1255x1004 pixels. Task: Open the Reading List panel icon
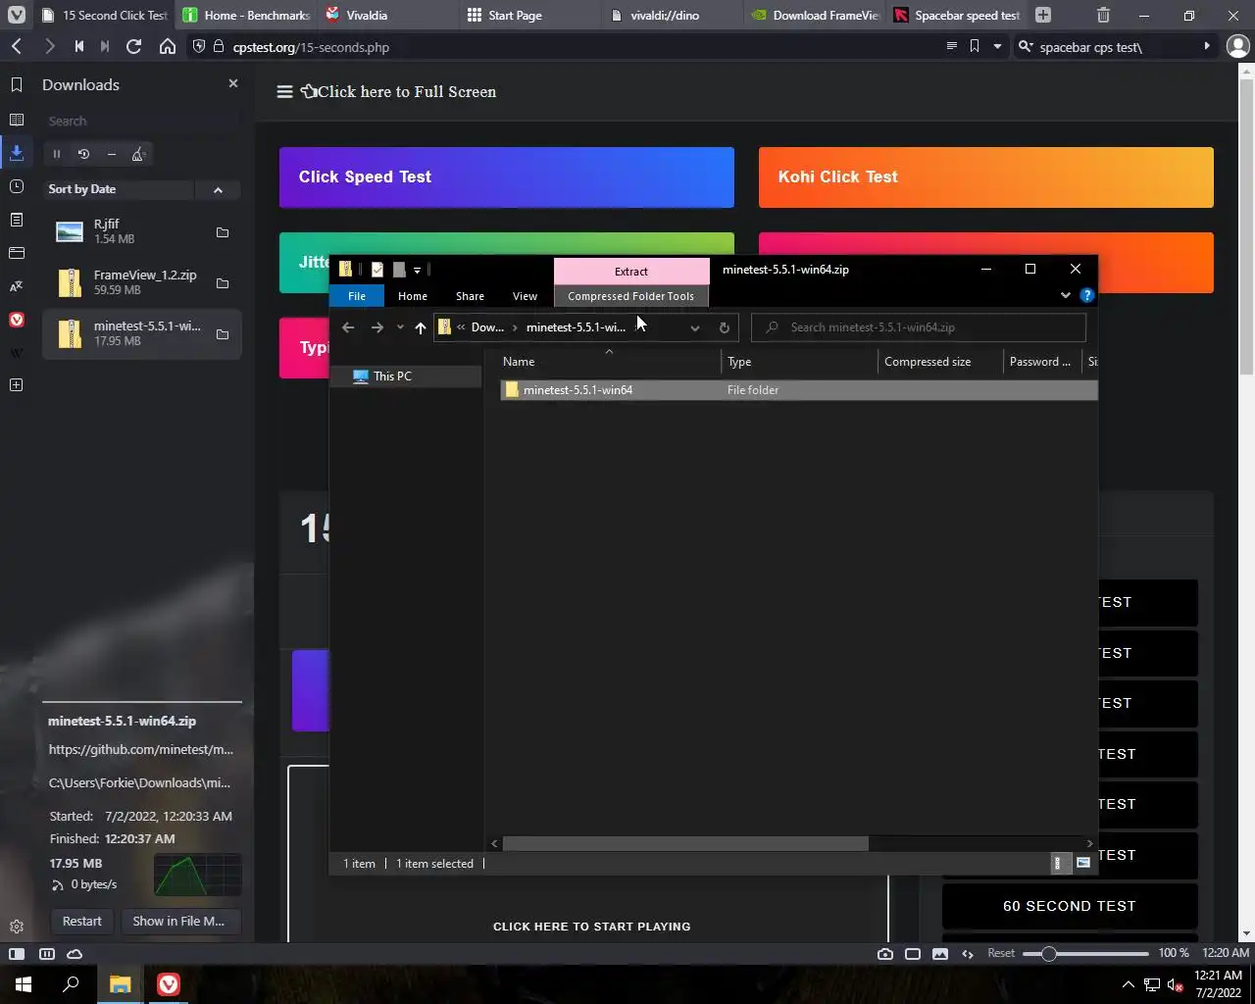coord(17,120)
